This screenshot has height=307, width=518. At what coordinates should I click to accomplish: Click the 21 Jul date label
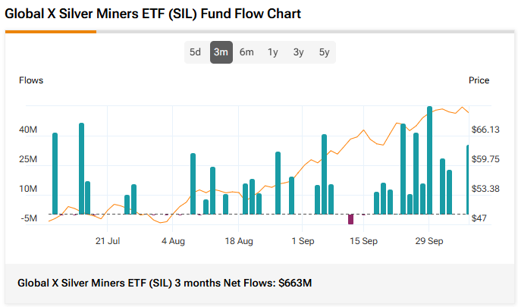click(108, 241)
